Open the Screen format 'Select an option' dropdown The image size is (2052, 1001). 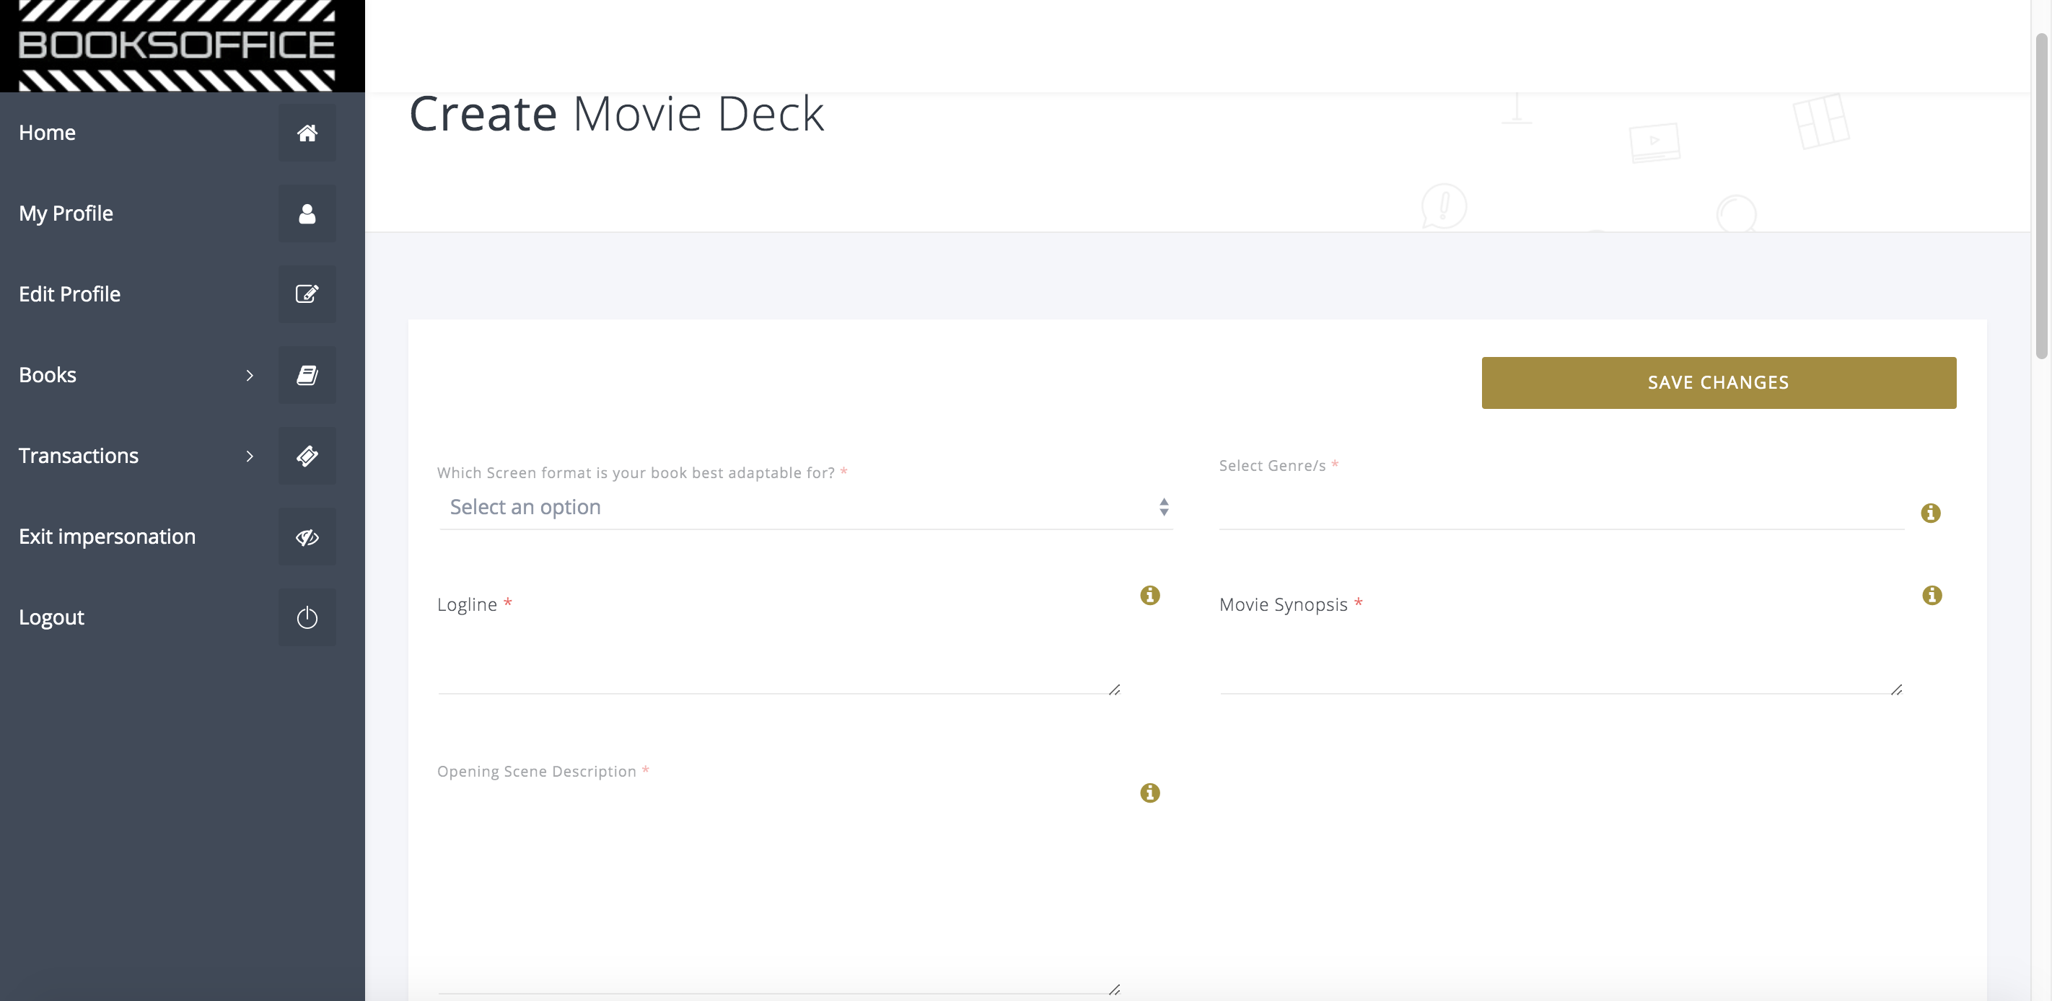coord(805,507)
